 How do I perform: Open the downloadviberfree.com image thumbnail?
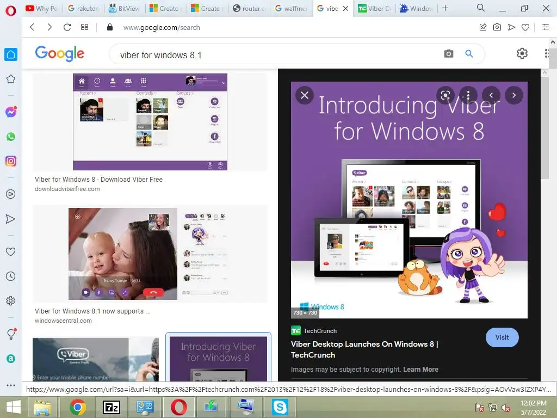coord(150,122)
